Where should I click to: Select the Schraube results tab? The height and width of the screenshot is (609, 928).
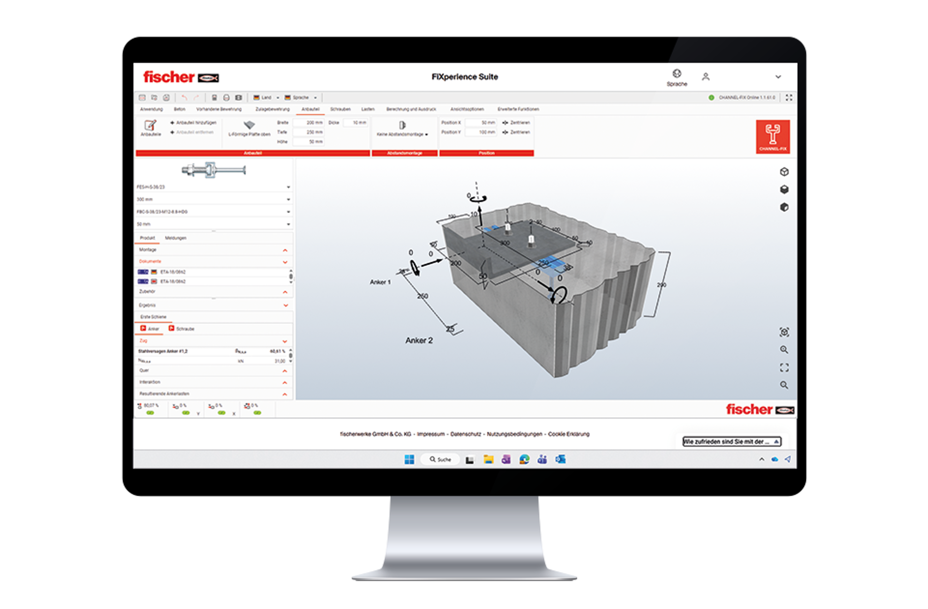tap(181, 329)
